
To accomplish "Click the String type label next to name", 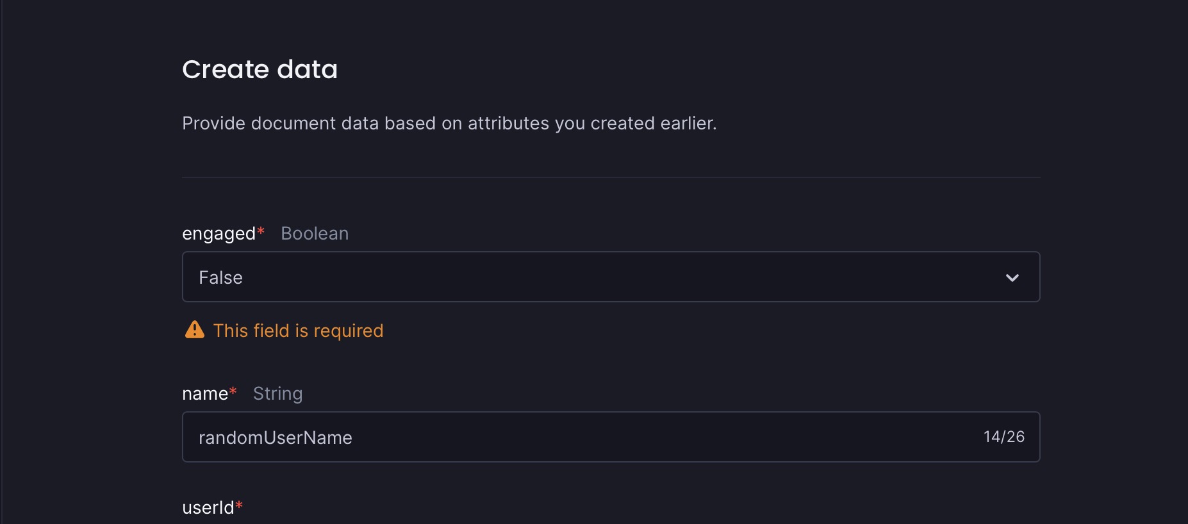I will tap(277, 393).
